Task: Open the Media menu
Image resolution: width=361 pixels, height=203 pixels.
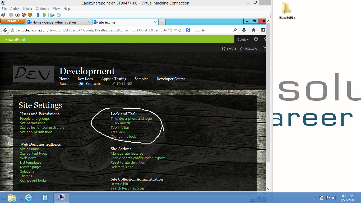Action: pyautogui.click(x=28, y=9)
